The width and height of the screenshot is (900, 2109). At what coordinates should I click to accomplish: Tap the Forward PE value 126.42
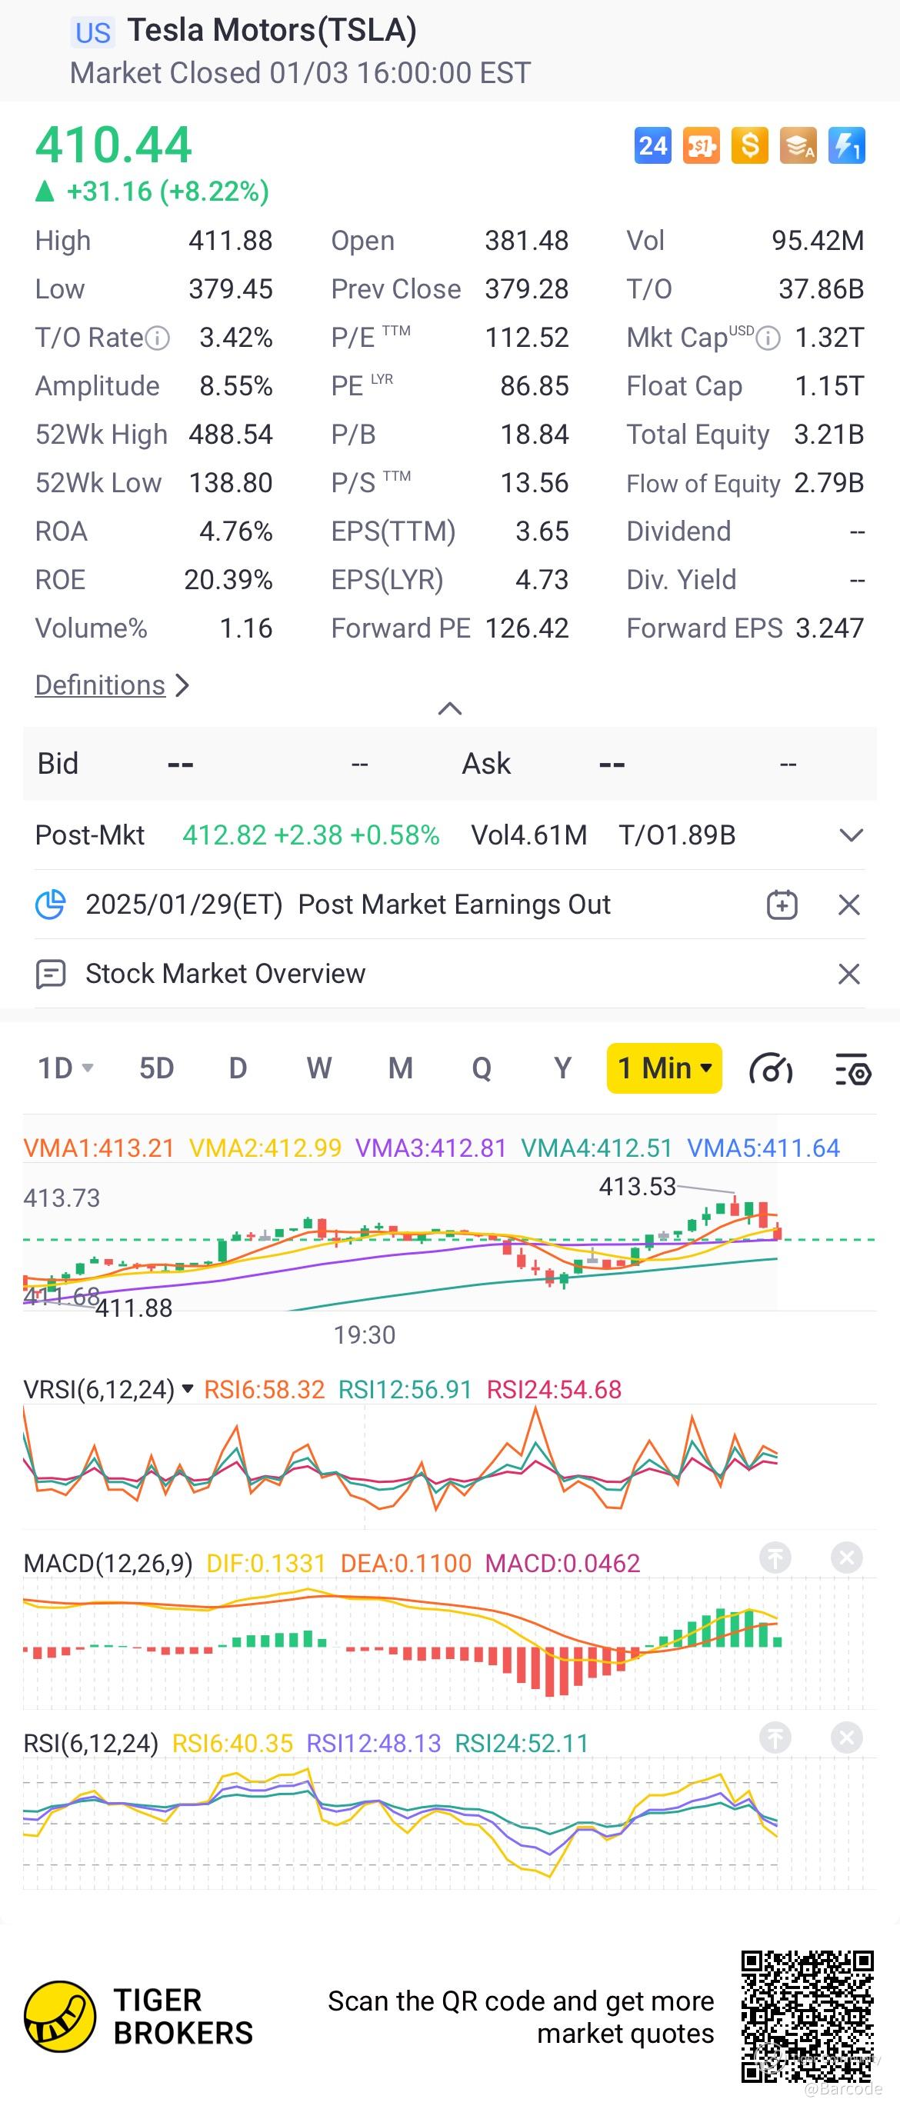[527, 628]
